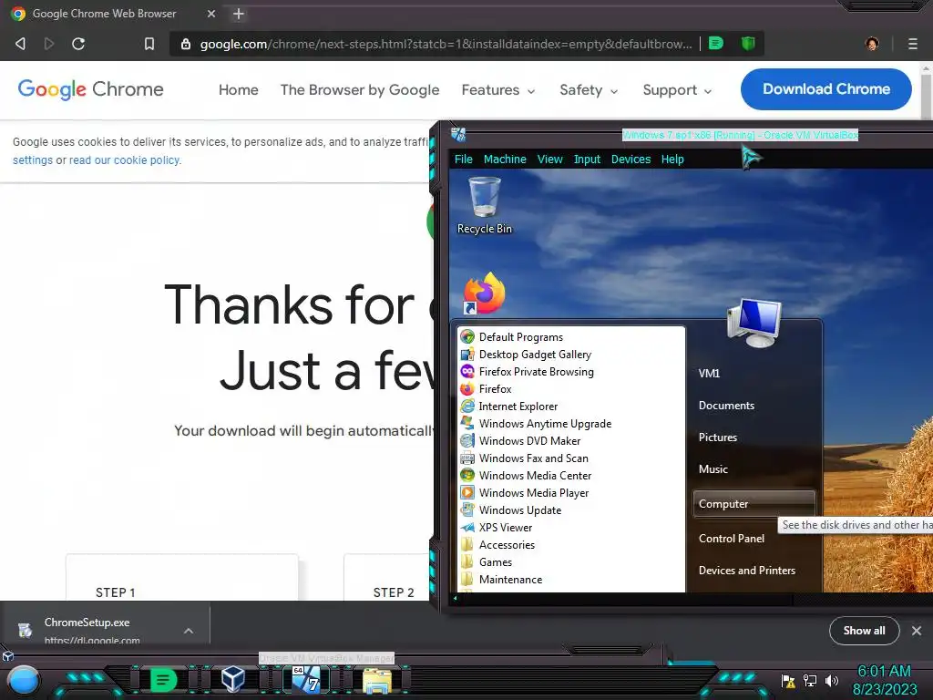Screen dimensions: 933x700
Task: Bookmark this page with the bookmark icon
Action: (x=149, y=44)
